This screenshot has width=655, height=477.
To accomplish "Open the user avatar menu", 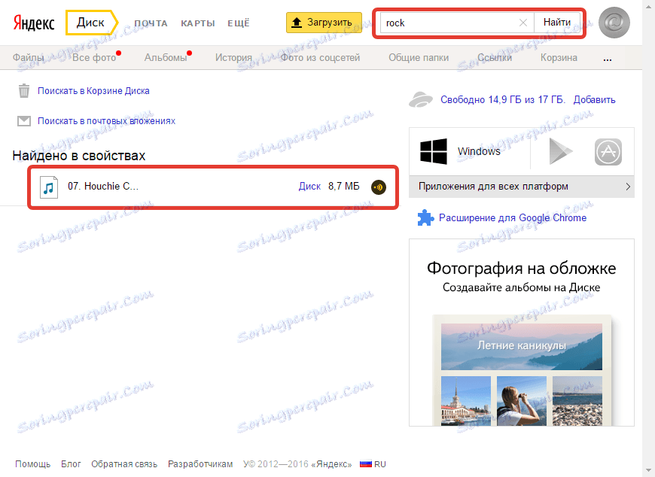I will (x=614, y=23).
